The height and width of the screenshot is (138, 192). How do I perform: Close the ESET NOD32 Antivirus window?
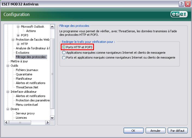point(188,4)
